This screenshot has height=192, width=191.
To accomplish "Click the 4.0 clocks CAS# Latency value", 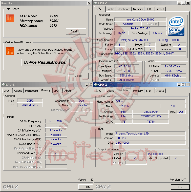I will tap(56, 130).
